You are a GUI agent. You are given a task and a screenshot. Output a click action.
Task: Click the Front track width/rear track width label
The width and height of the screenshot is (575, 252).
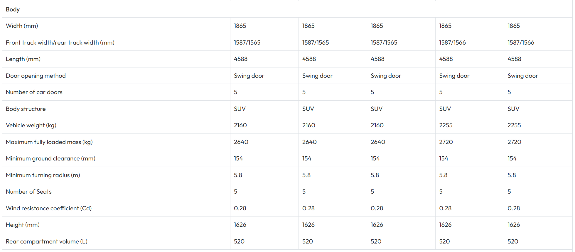60,43
